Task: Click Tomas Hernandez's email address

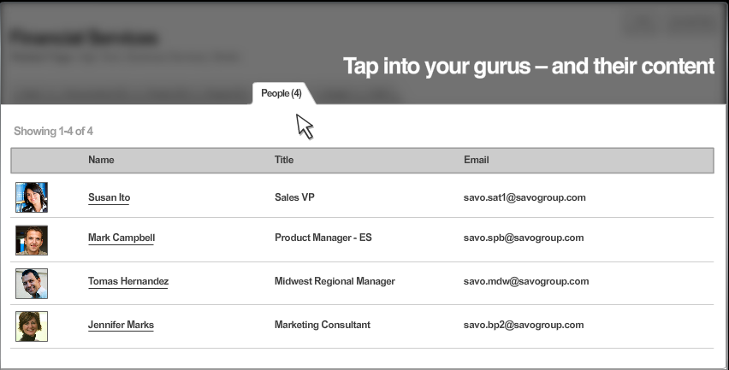Action: coord(526,282)
